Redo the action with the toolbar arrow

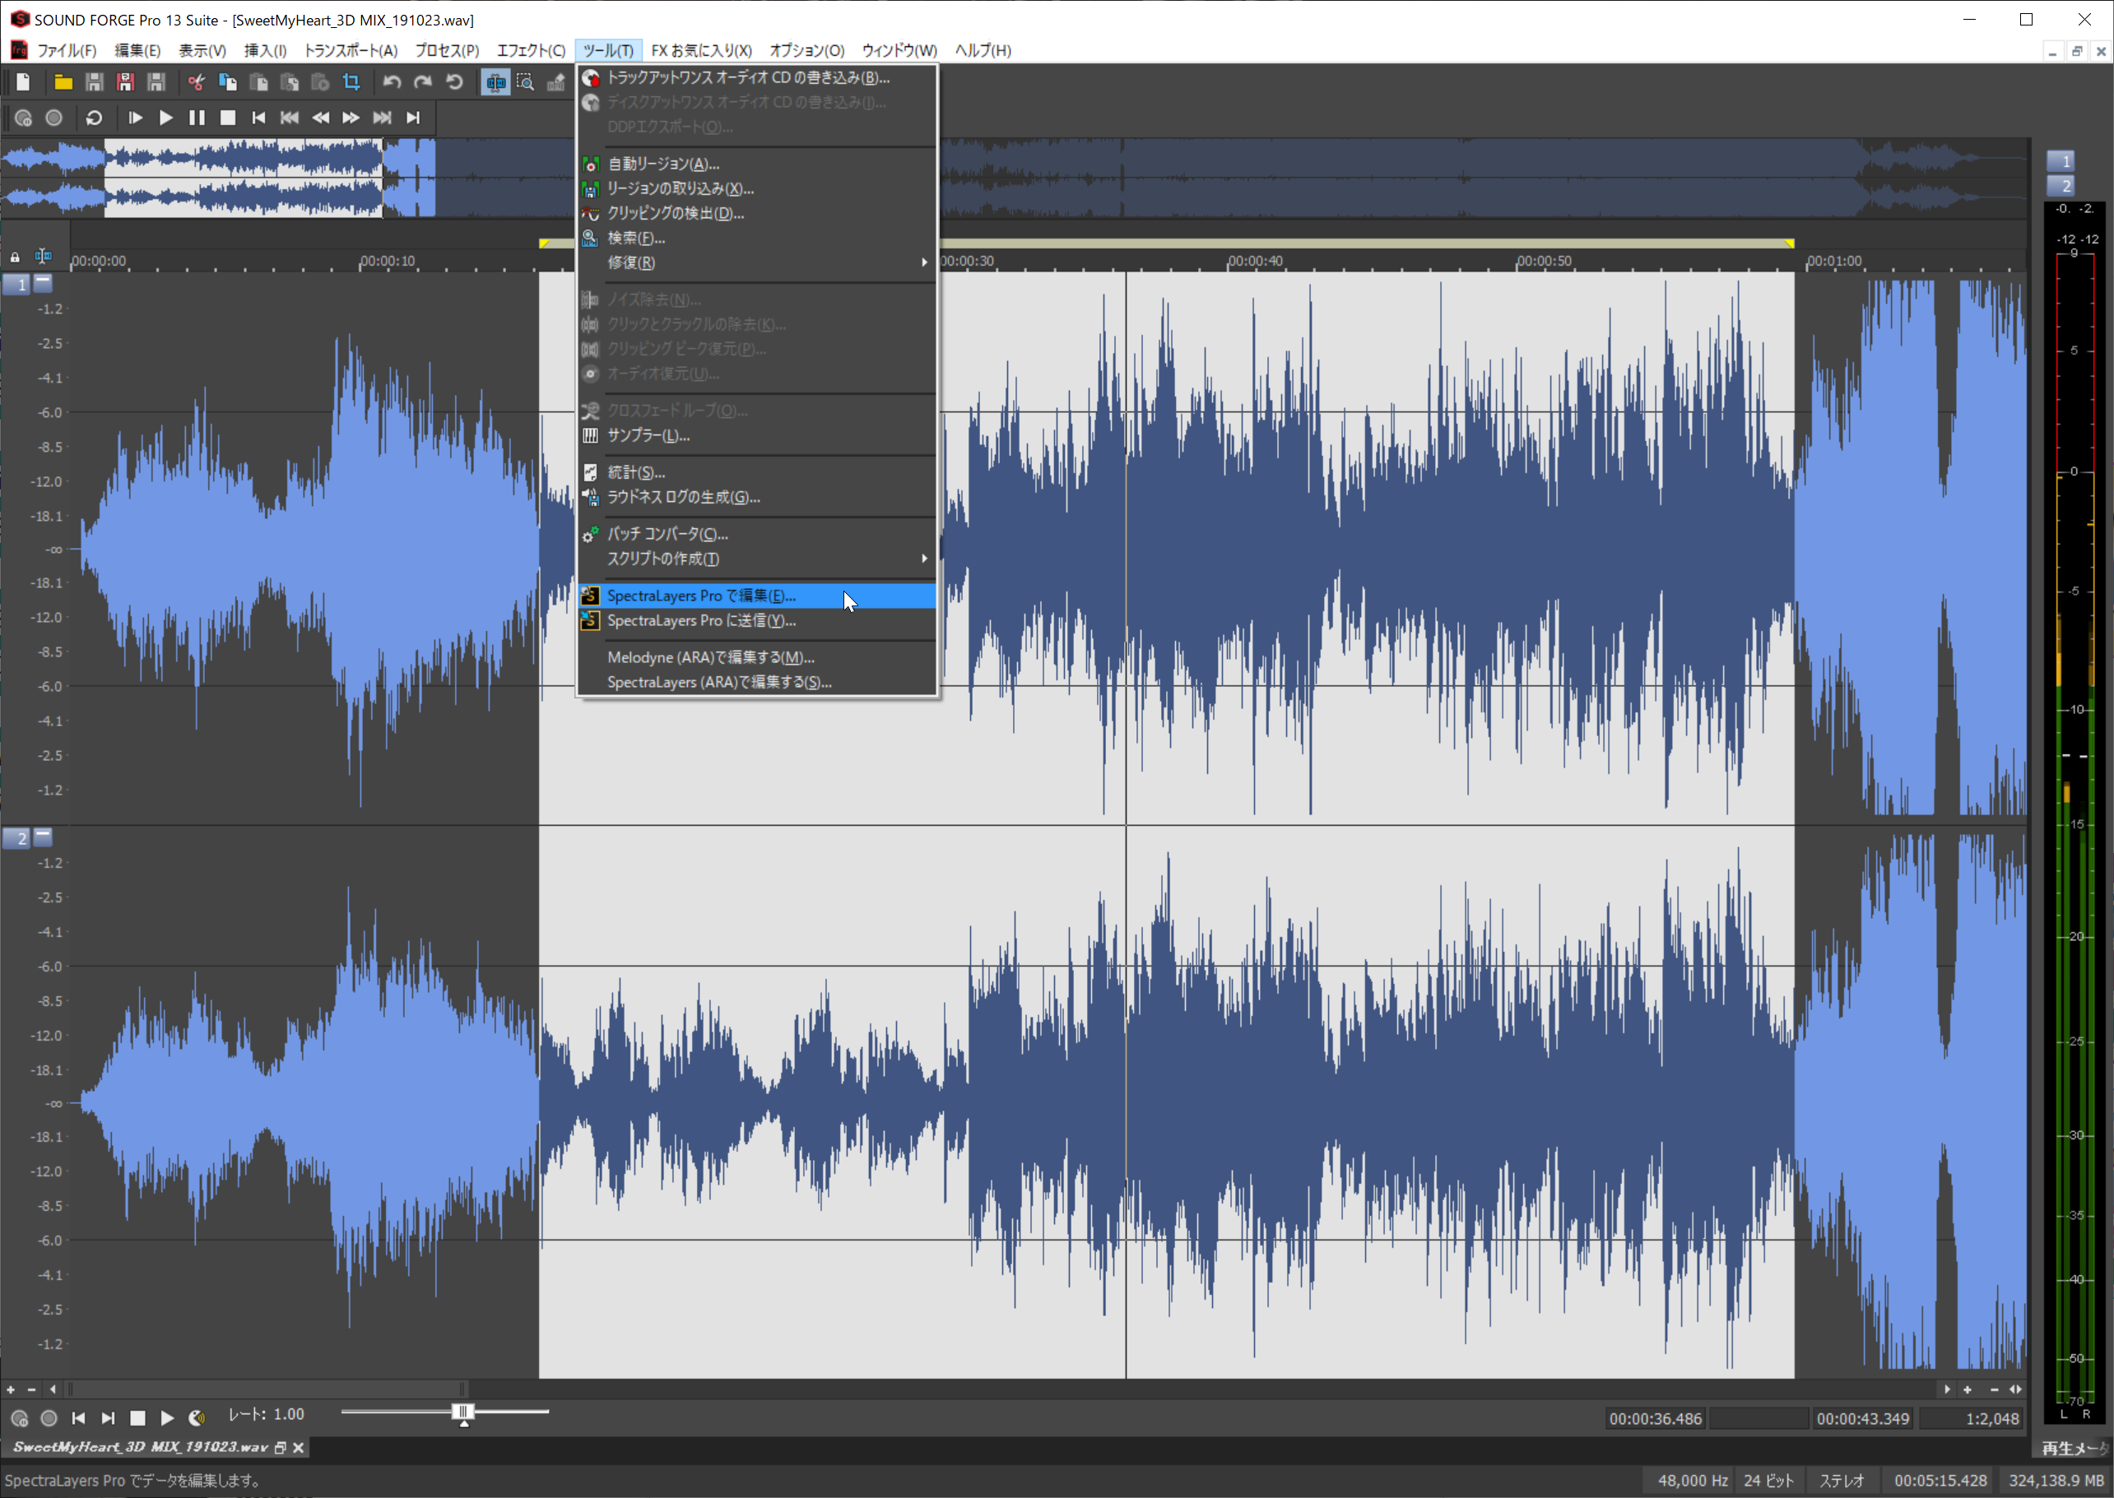[424, 82]
